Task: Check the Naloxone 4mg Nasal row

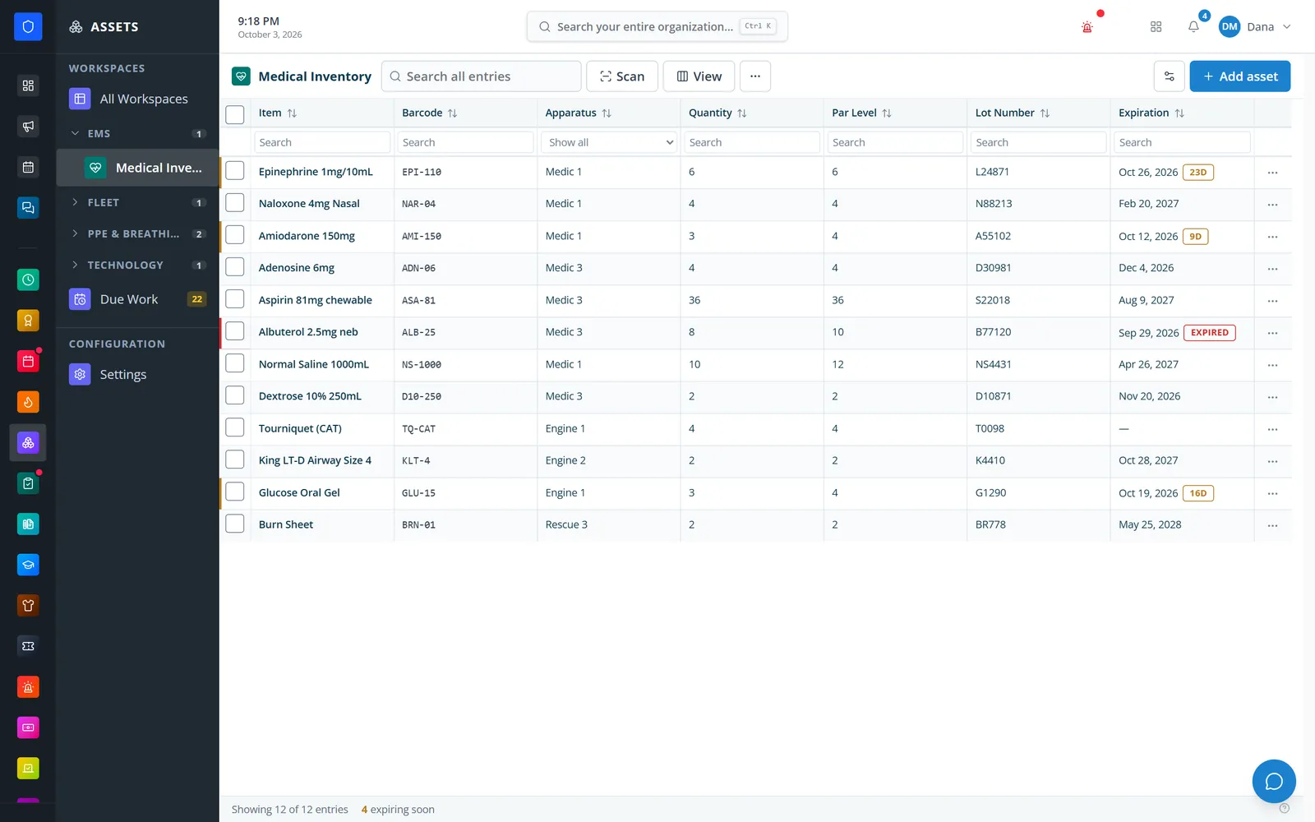Action: 235,203
